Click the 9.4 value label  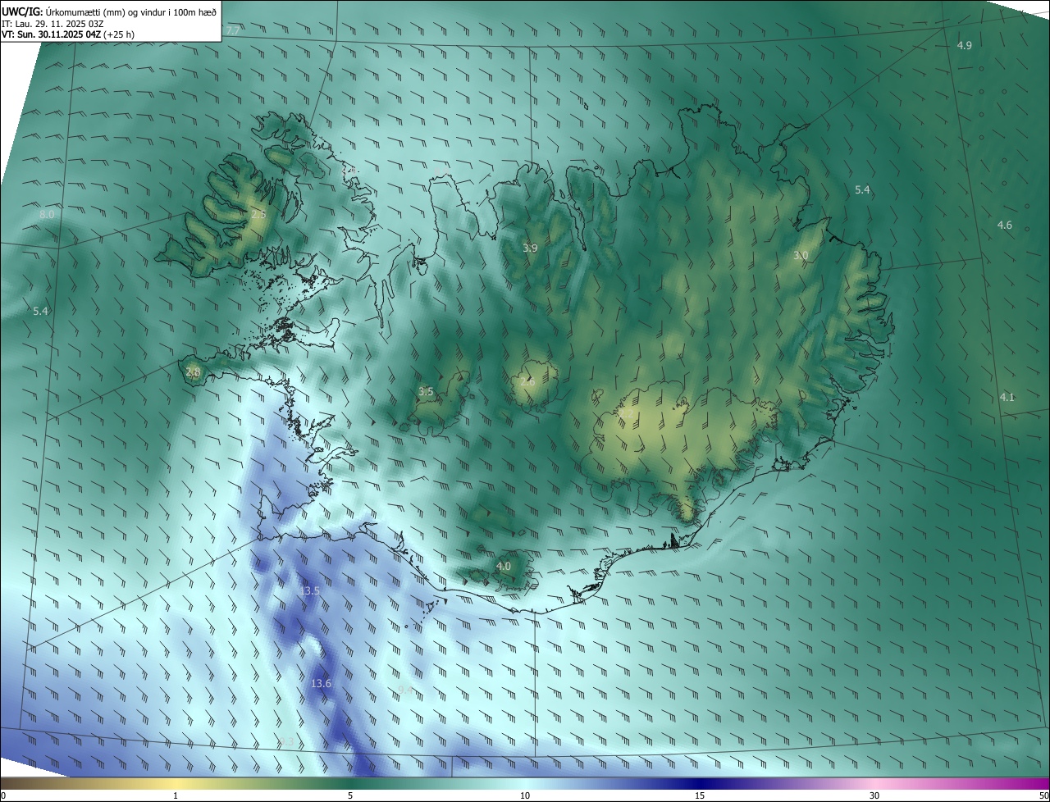(405, 690)
